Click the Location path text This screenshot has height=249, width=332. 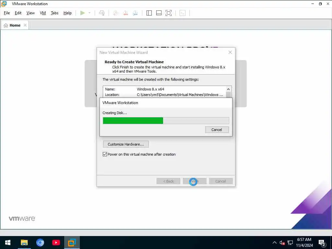180,95
